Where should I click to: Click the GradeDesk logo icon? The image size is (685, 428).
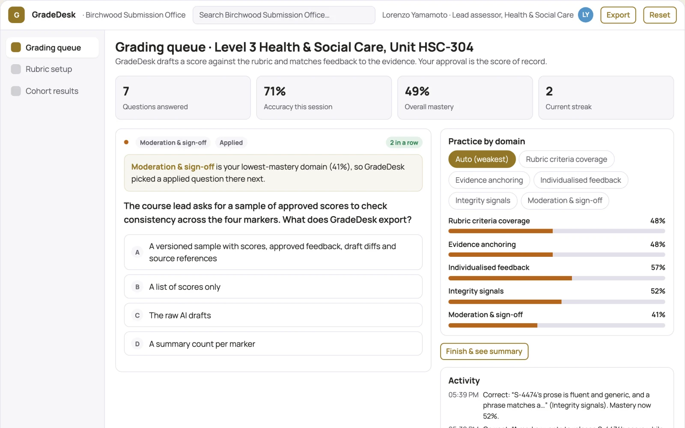click(16, 15)
